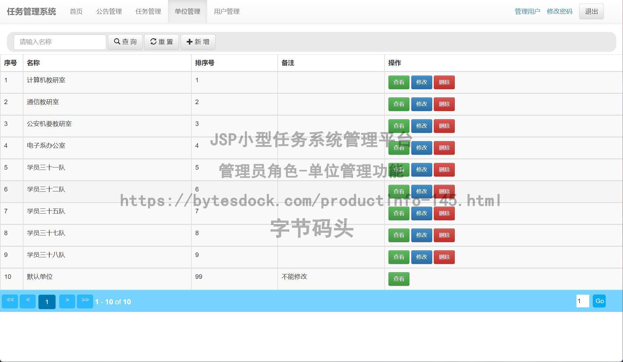Delete the 通信教研室 row

click(444, 104)
